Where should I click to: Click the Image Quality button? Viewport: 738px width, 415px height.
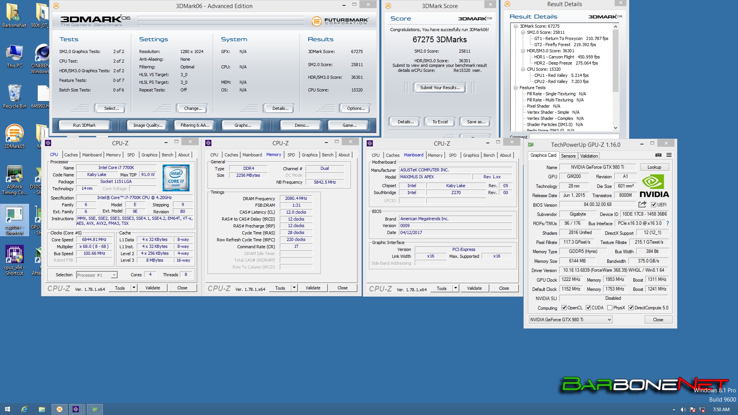[x=148, y=125]
